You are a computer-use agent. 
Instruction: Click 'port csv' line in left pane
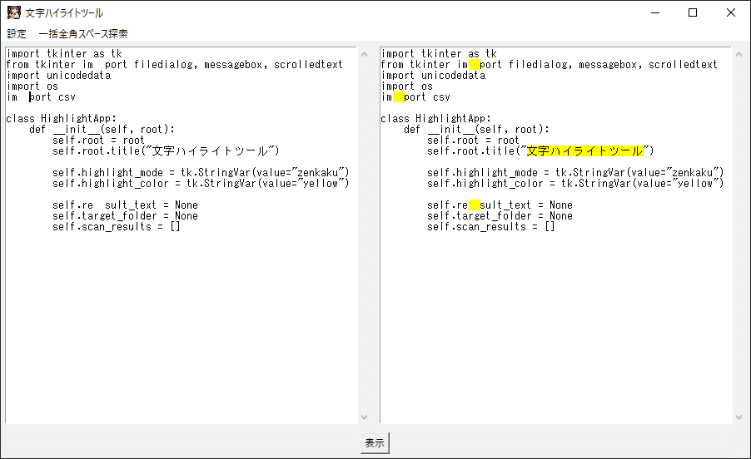41,97
